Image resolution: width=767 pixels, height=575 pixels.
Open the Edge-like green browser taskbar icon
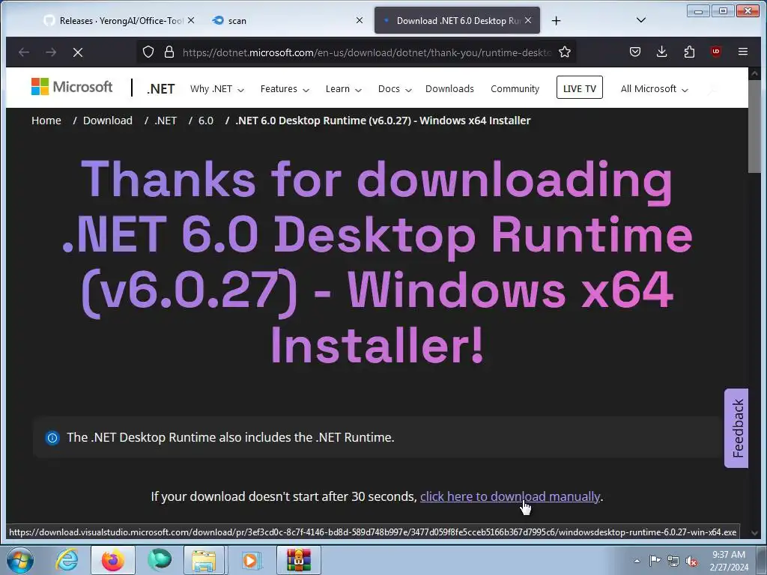(160, 560)
